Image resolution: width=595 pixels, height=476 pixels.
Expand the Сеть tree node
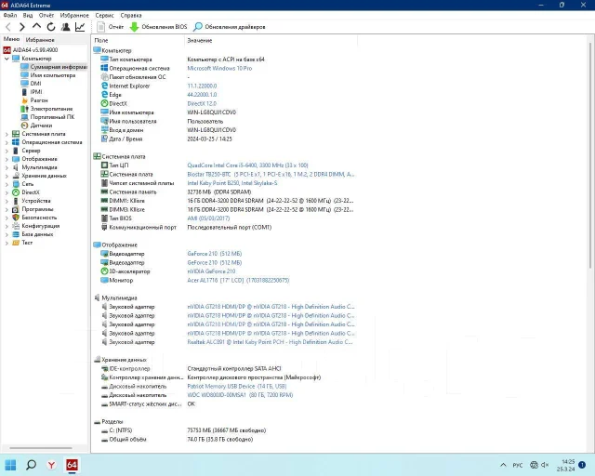pos(7,184)
